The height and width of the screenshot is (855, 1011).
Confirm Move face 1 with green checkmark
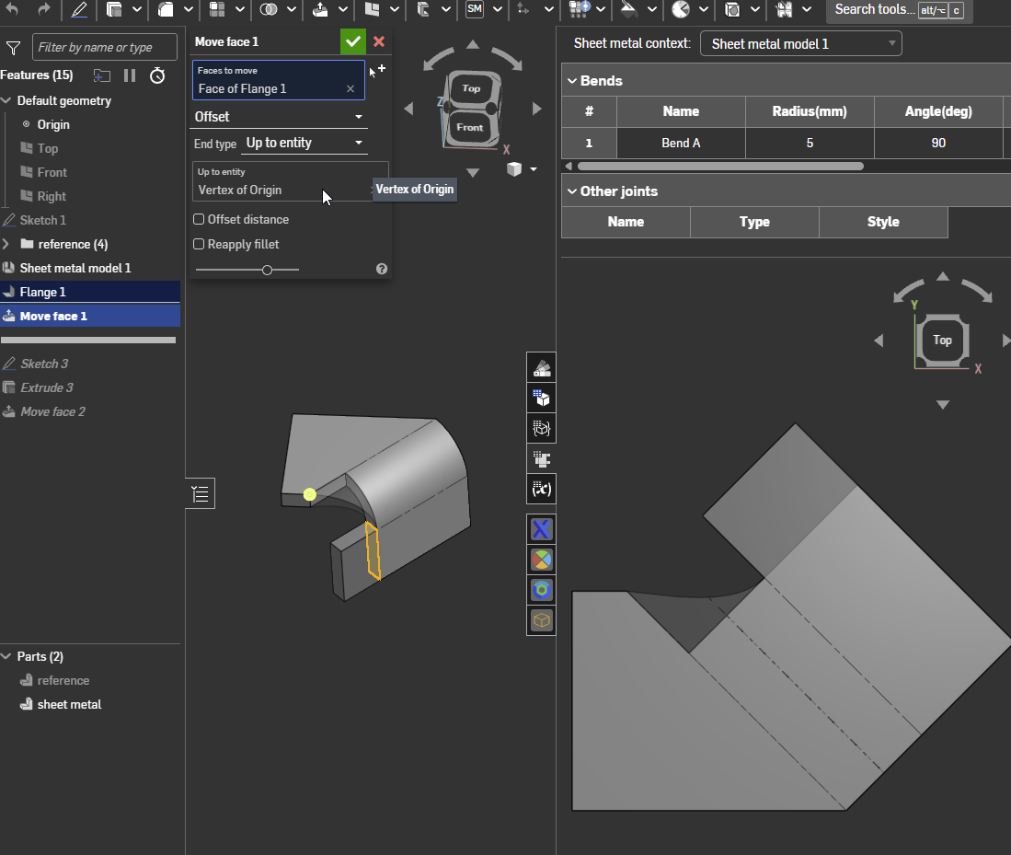(x=352, y=41)
